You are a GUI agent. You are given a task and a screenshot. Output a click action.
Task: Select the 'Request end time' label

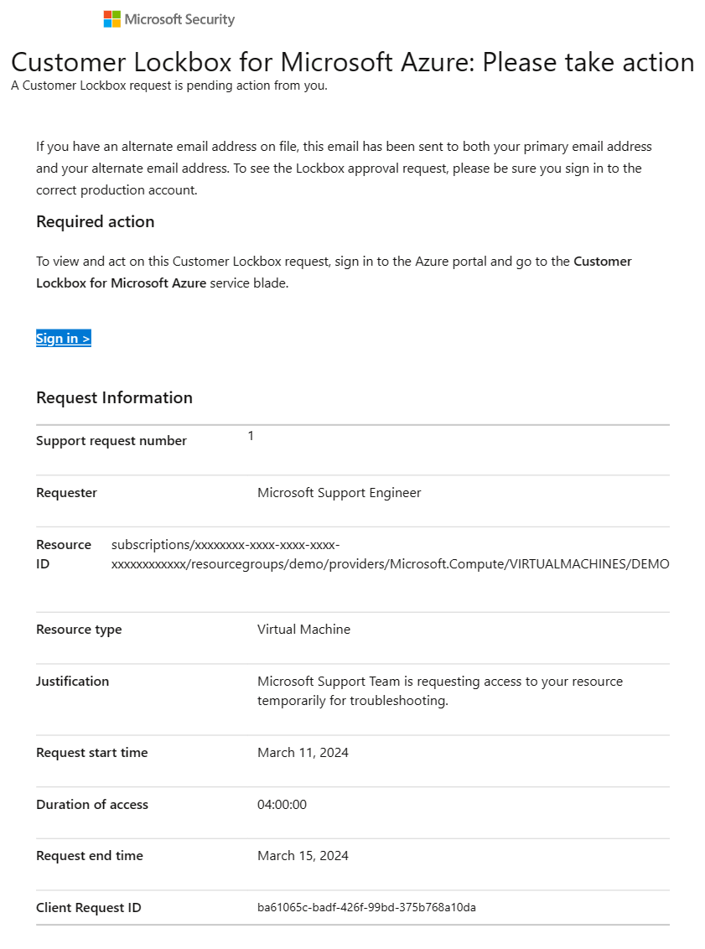coord(90,856)
